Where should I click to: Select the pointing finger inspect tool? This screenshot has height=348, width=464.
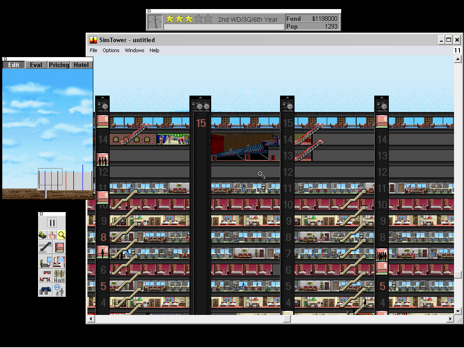(52, 235)
